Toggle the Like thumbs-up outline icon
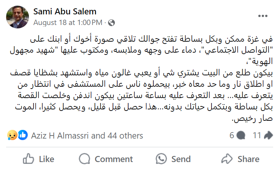The width and height of the screenshot is (280, 170). click(29, 159)
